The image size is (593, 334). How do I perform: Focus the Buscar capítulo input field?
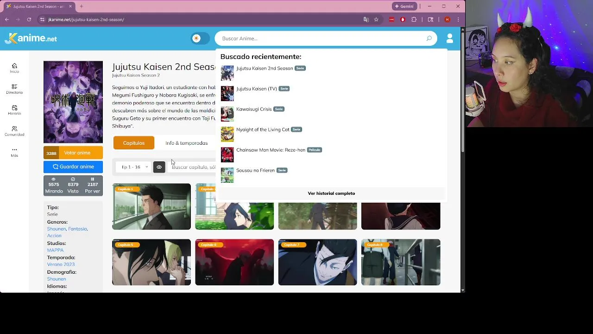pyautogui.click(x=193, y=167)
